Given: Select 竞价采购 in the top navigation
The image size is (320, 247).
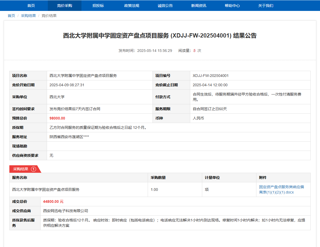Looking at the screenshot, I should (x=64, y=6).
